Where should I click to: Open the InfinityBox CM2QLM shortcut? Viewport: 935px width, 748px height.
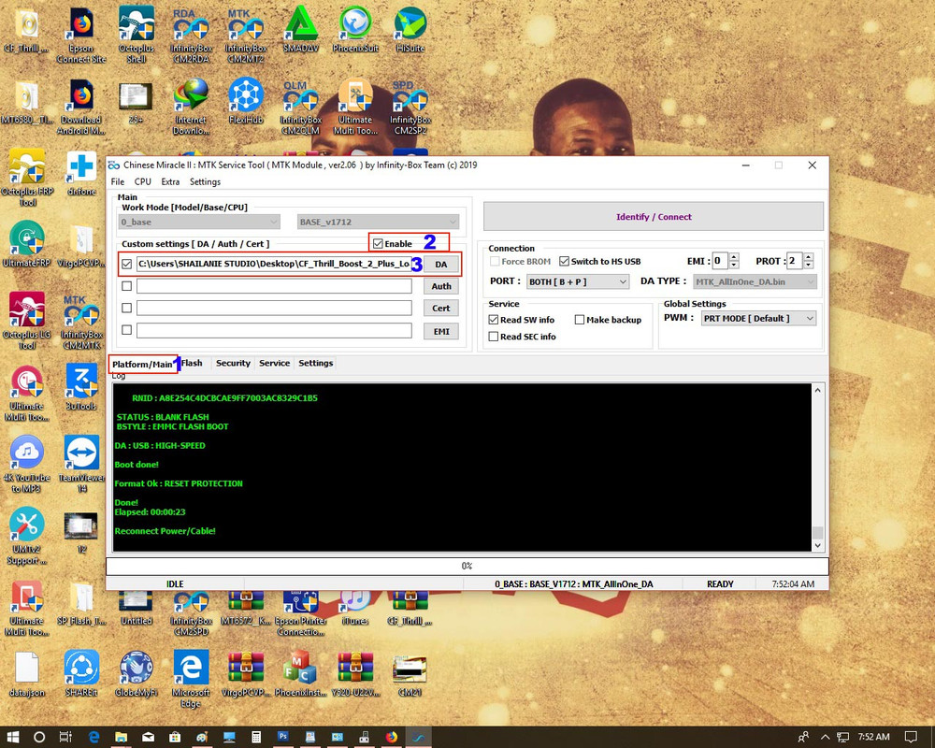coord(300,107)
